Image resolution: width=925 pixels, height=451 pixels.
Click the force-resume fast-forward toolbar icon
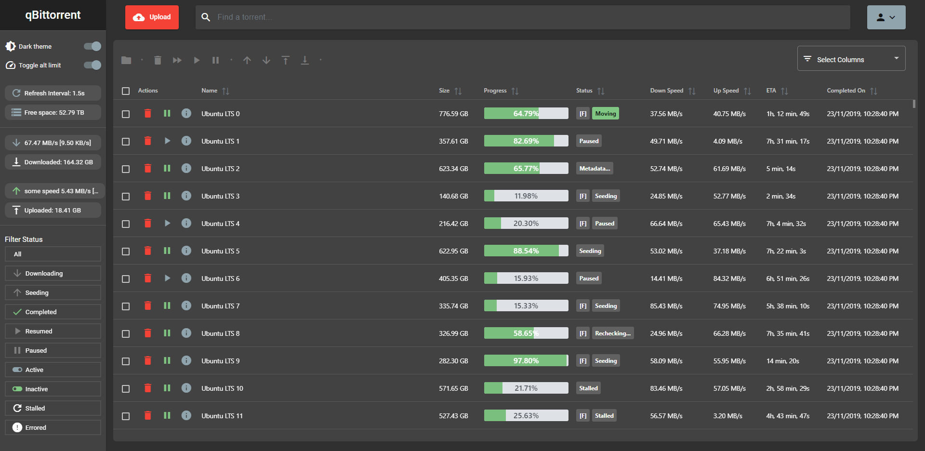(x=177, y=60)
